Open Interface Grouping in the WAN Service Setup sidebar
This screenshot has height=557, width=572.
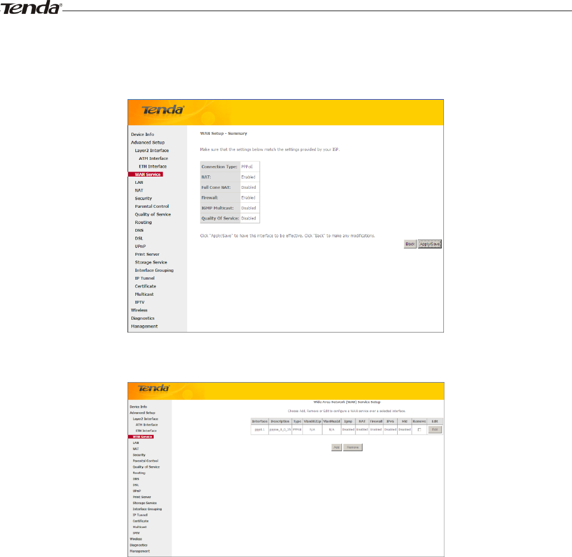[147, 509]
